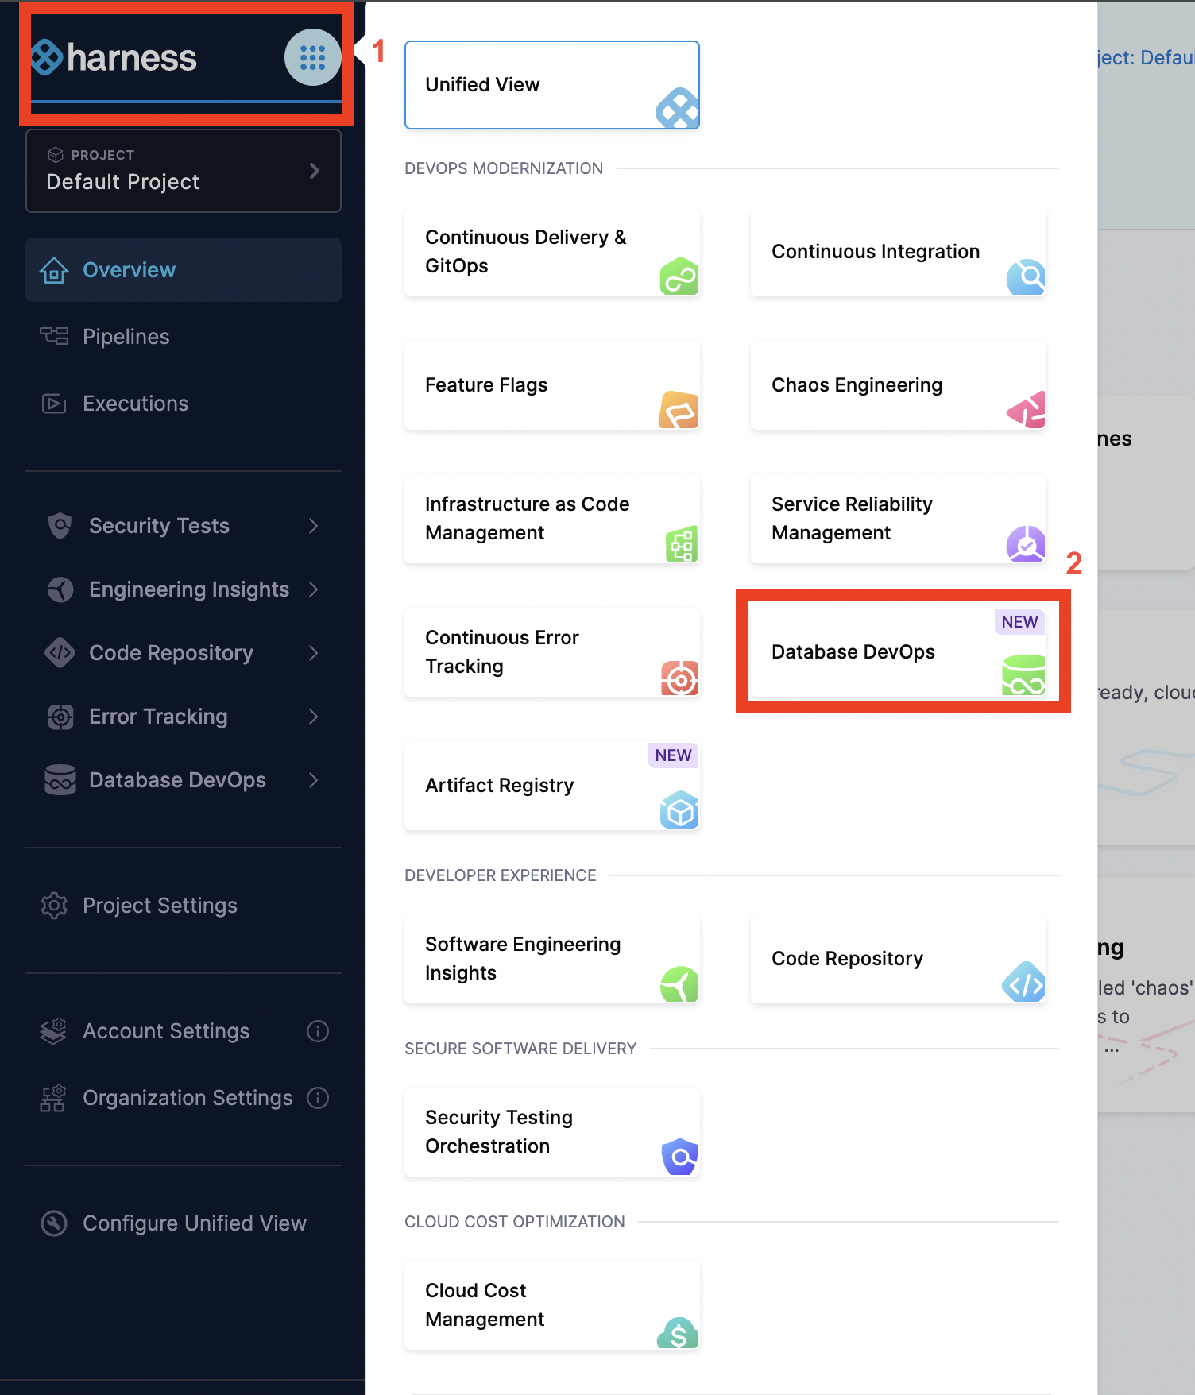
Task: Click the Harness logo
Action: click(115, 57)
